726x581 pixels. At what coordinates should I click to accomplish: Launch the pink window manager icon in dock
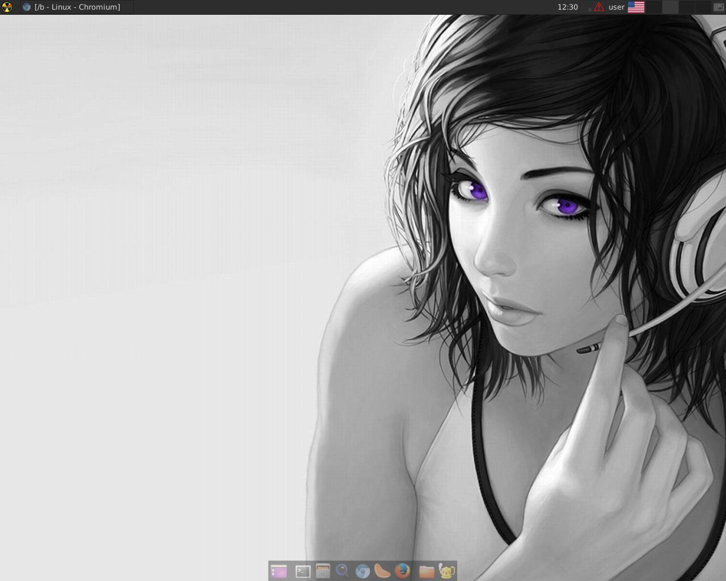point(278,571)
